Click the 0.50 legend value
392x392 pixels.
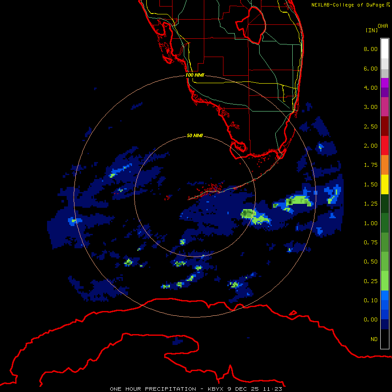coord(371,262)
